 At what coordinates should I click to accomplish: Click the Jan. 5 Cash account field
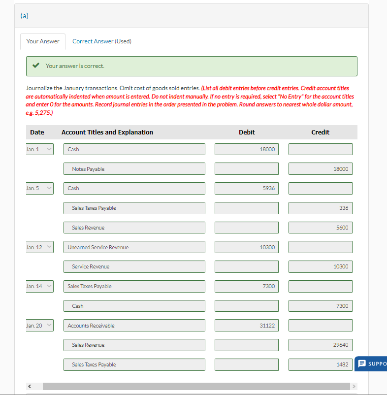134,188
